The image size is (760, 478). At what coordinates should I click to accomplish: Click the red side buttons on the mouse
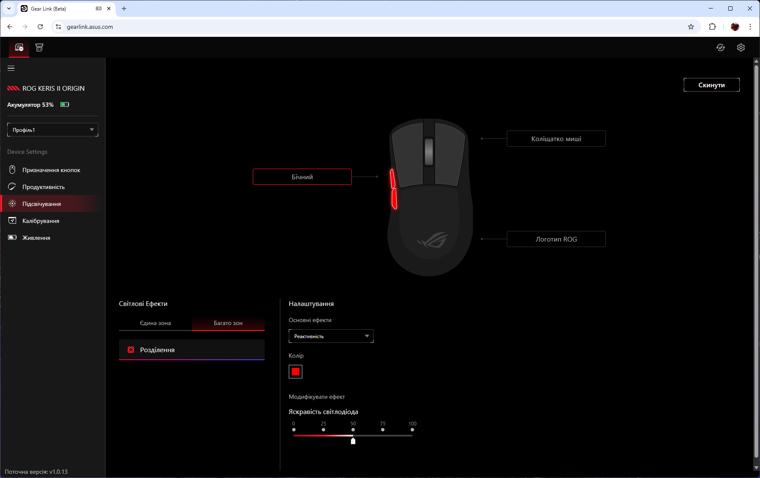point(393,189)
